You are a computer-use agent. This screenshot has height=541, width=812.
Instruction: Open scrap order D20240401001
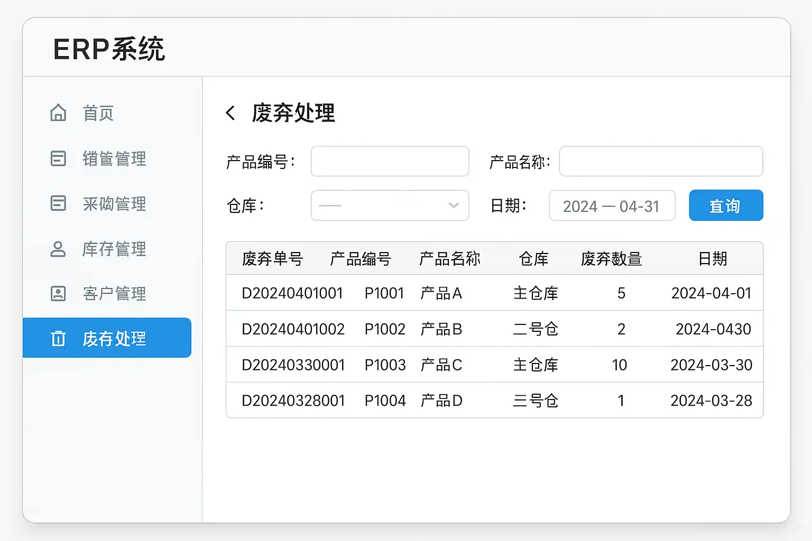292,293
